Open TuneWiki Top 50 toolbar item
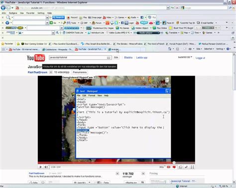Image resolution: width=236 pixels, height=188 pixels. (185, 23)
